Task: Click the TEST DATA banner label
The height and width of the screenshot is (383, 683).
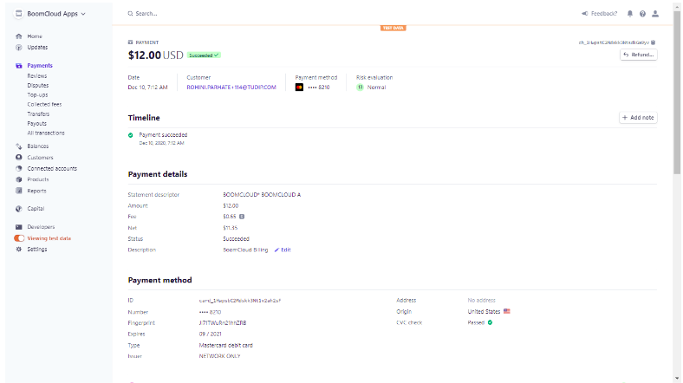Action: pos(393,28)
